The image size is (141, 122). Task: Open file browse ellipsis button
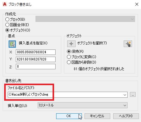(x=133, y=94)
